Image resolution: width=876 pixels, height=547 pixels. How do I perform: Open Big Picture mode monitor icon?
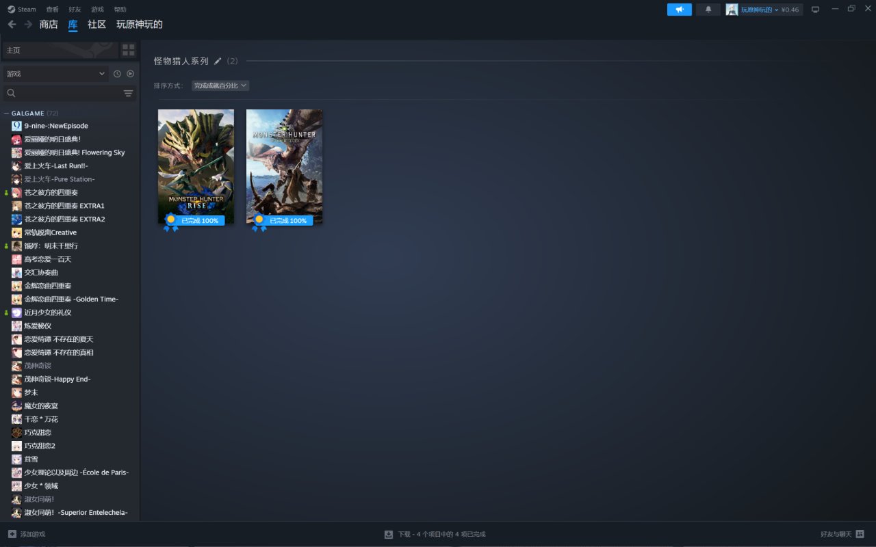tap(815, 10)
